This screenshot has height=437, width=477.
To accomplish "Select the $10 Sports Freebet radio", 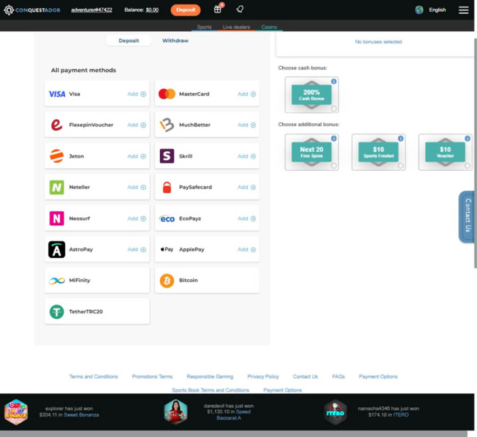I will click(x=401, y=166).
